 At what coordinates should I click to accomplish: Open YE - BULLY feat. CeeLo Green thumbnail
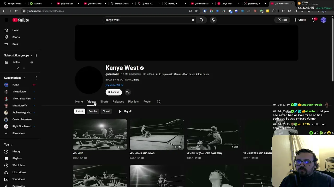[214, 135]
